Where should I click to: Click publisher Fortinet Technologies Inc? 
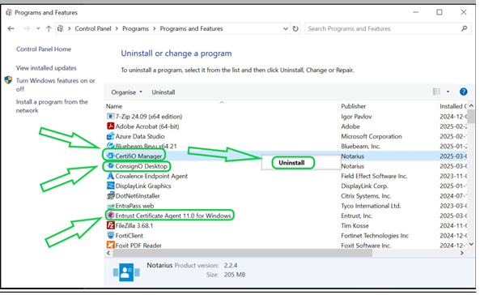pyautogui.click(x=375, y=236)
